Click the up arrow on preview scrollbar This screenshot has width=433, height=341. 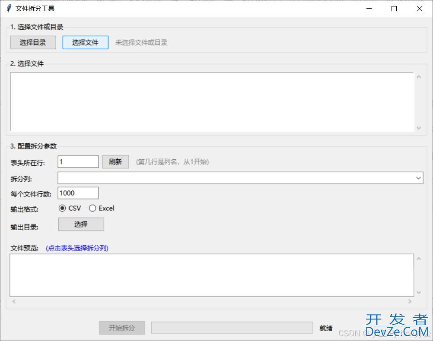pyautogui.click(x=418, y=259)
